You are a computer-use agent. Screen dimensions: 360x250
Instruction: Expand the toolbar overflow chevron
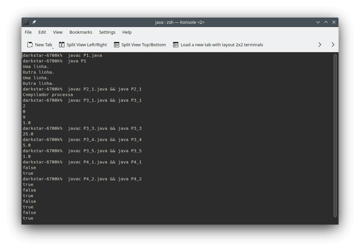[x=320, y=44]
